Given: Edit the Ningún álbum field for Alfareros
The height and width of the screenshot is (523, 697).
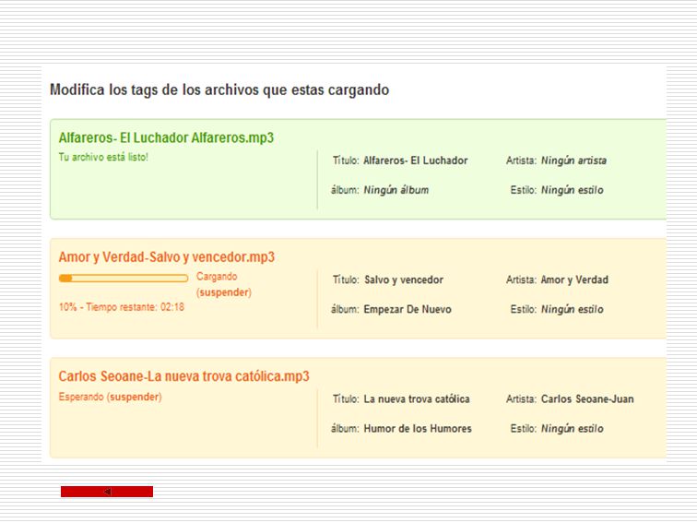Looking at the screenshot, I should click(x=396, y=190).
